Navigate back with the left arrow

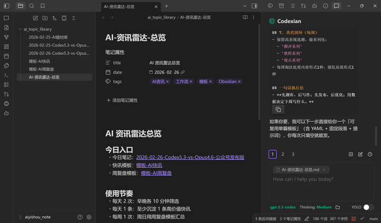(x=104, y=17)
